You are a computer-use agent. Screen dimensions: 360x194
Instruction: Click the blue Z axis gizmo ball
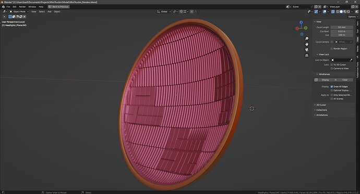(x=301, y=22)
